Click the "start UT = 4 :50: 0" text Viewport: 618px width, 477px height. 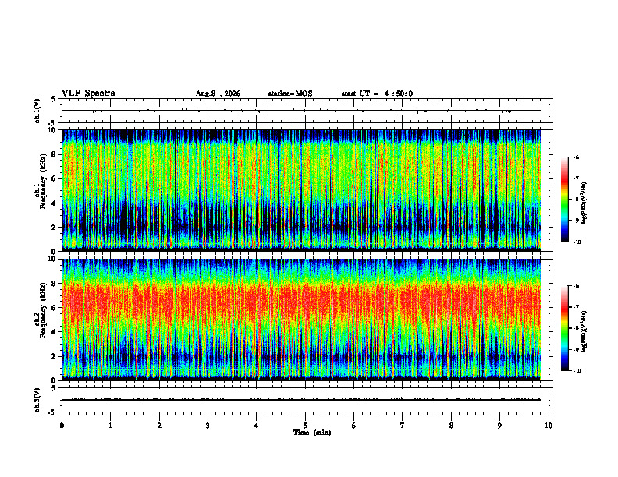(x=377, y=94)
